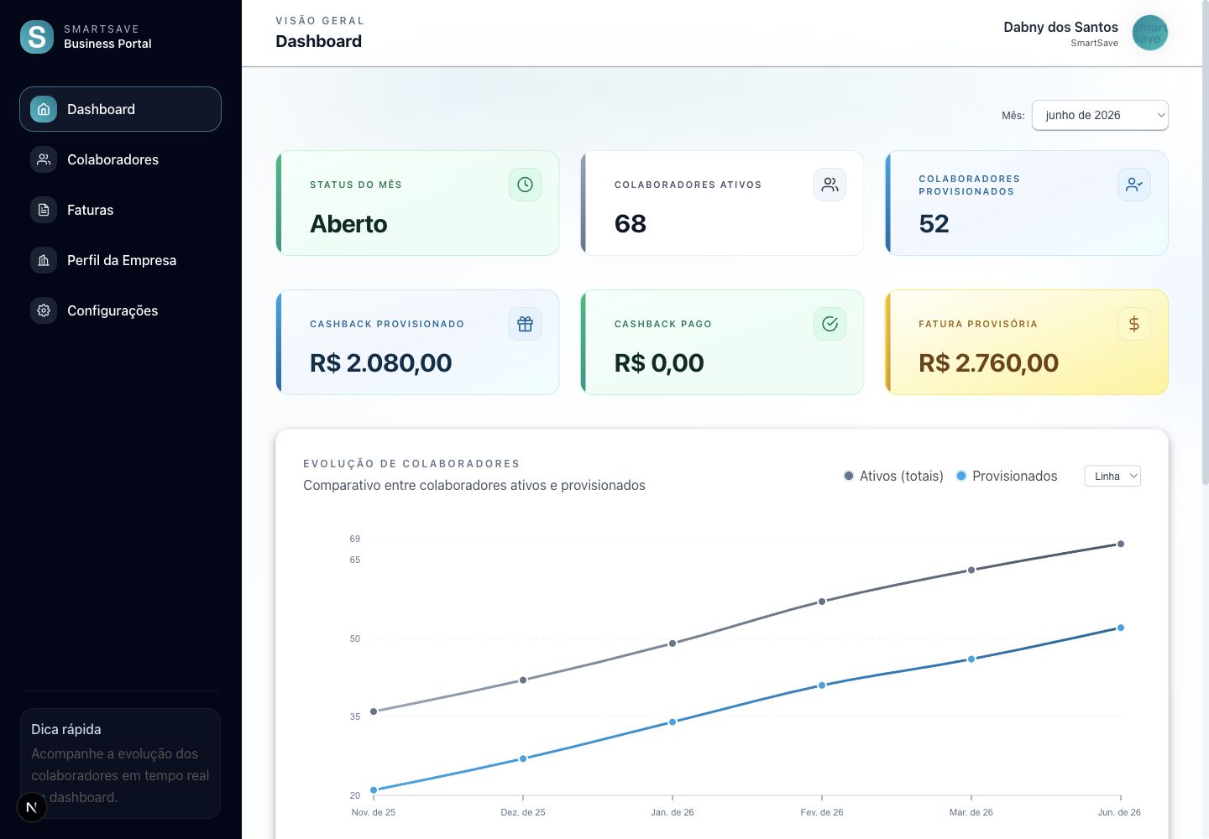1209x839 pixels.
Task: Click the Fev. de 26 point on Ativos line
Action: [822, 602]
